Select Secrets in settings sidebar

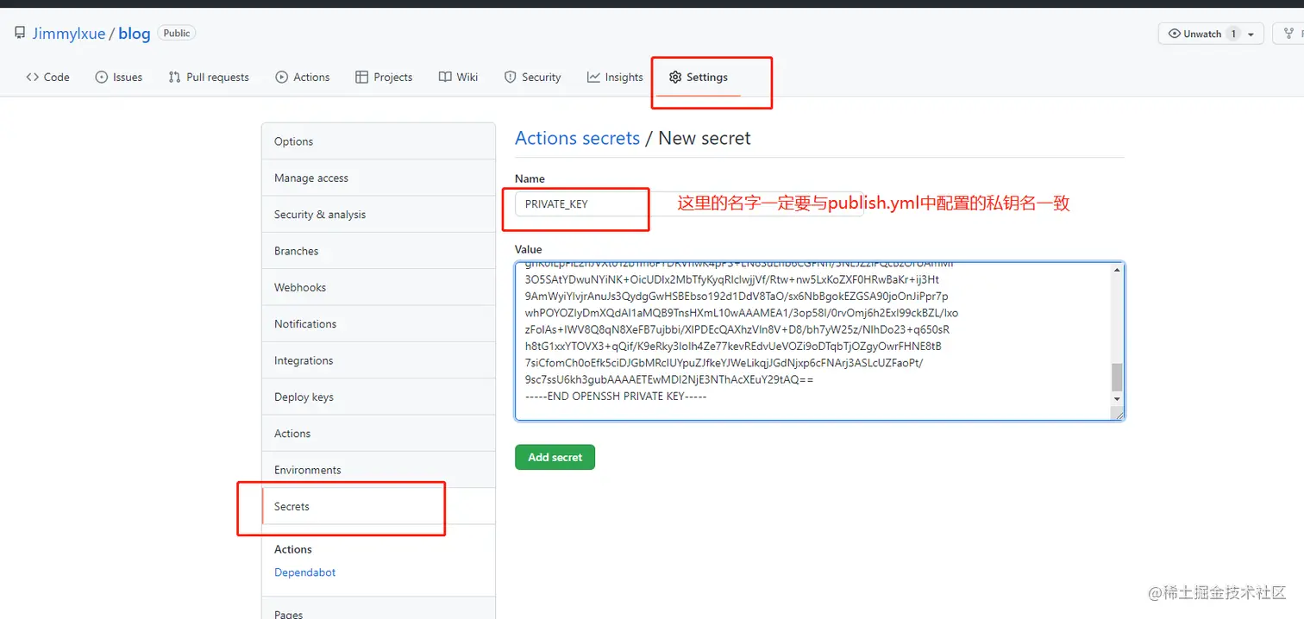(x=379, y=506)
